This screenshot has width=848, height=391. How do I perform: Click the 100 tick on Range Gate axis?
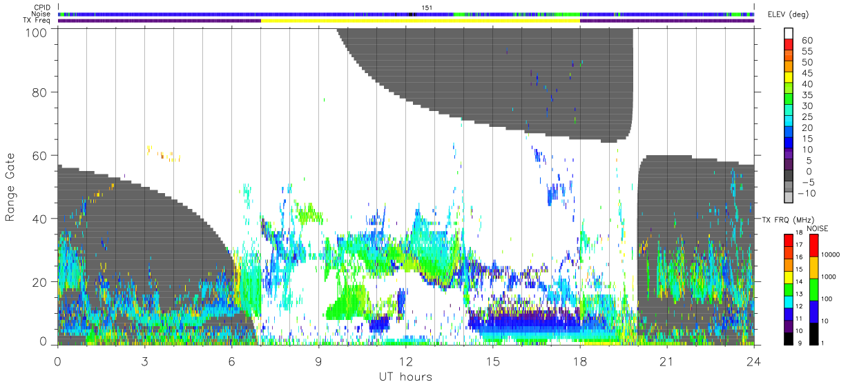coord(36,32)
